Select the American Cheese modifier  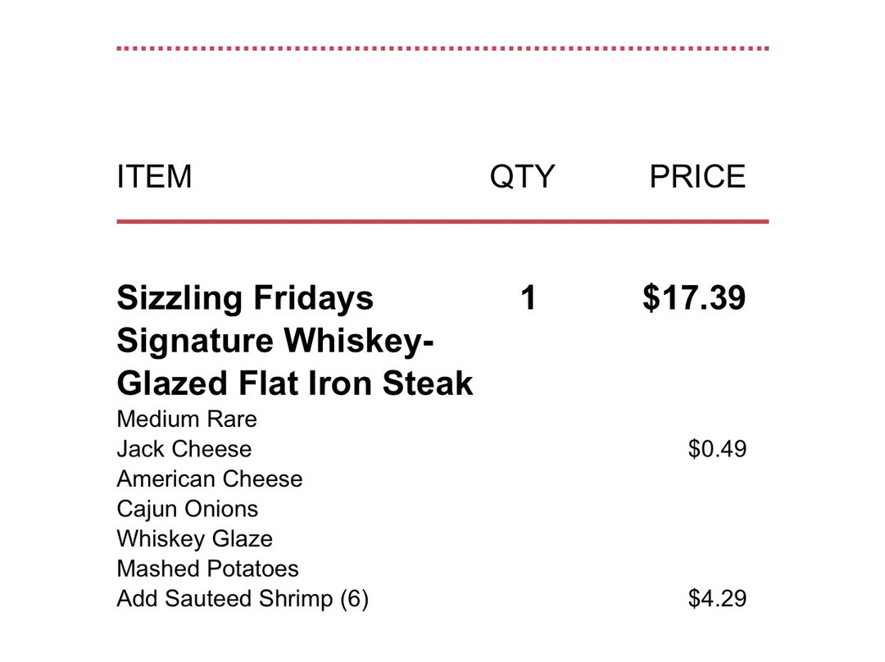tap(210, 479)
